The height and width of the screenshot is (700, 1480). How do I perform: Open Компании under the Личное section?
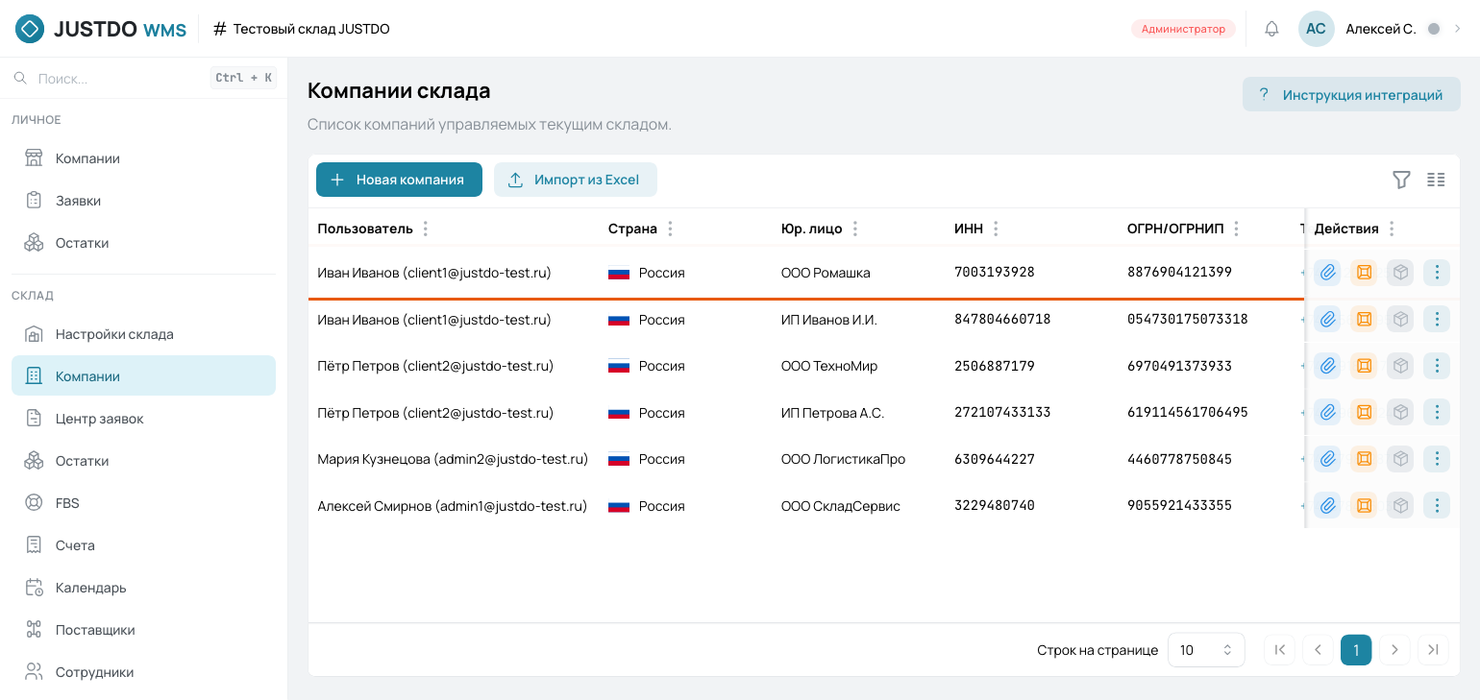coord(143,158)
